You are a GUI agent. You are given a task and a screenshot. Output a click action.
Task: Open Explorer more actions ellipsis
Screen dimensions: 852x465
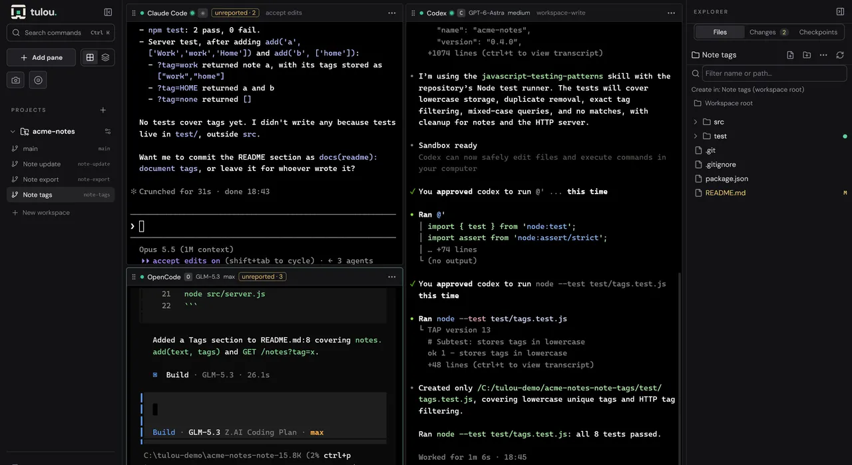[823, 55]
